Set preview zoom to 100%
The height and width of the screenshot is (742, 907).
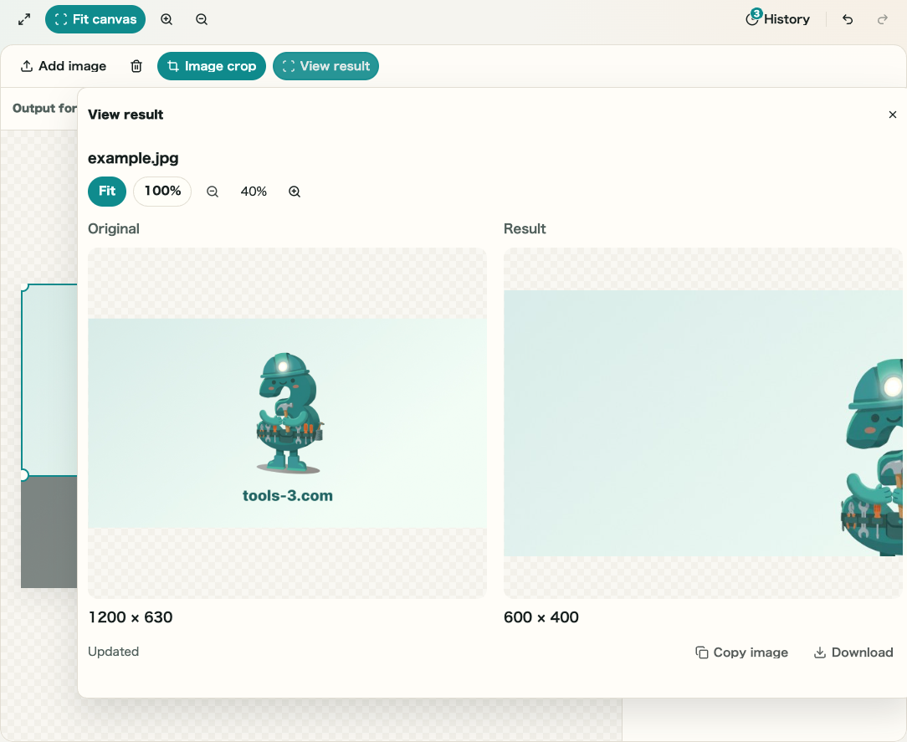click(x=162, y=191)
